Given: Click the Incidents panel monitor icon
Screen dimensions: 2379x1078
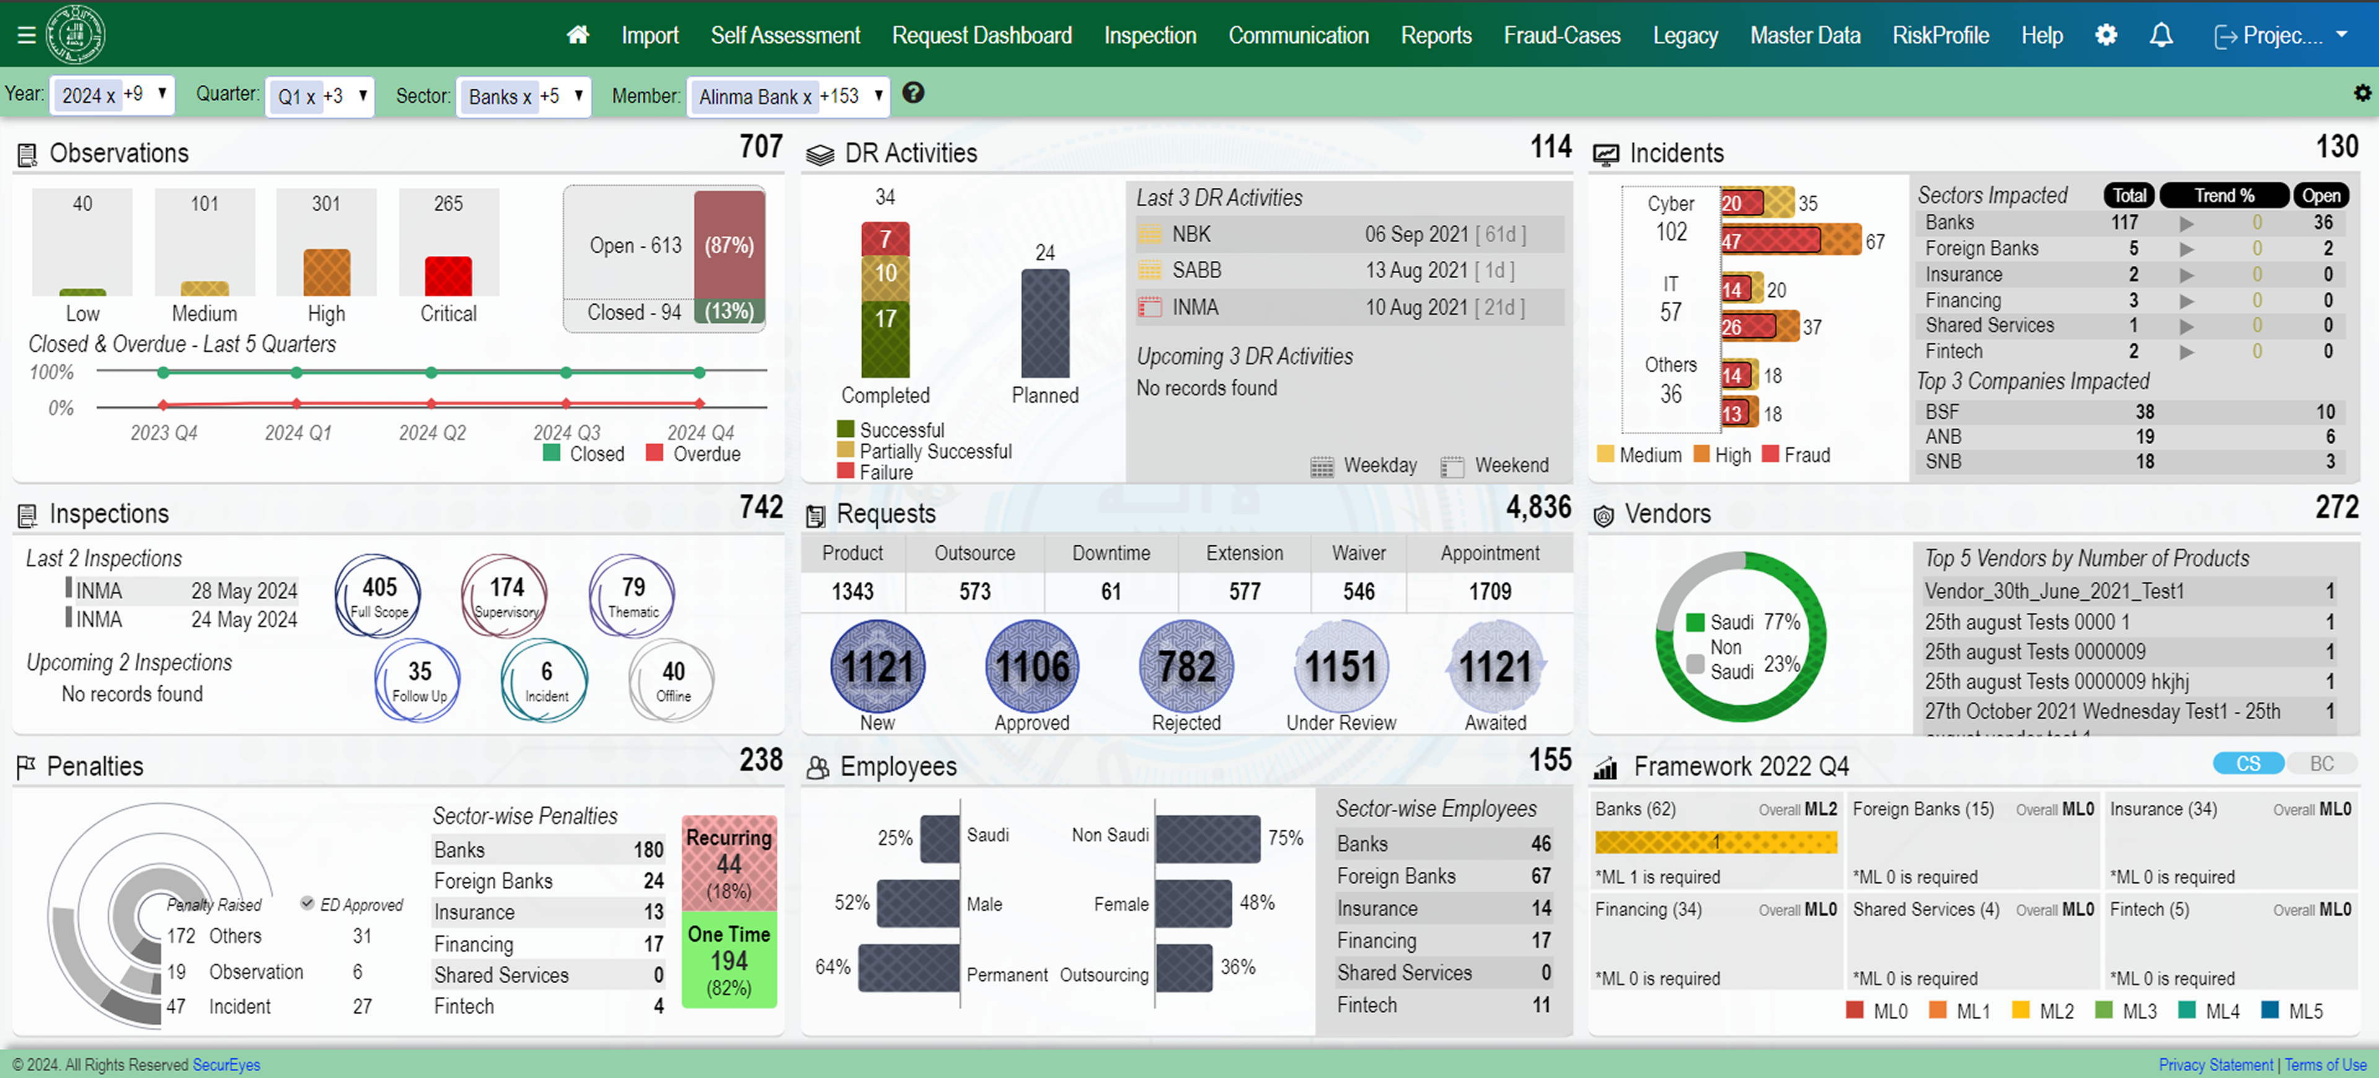Looking at the screenshot, I should [x=1605, y=154].
